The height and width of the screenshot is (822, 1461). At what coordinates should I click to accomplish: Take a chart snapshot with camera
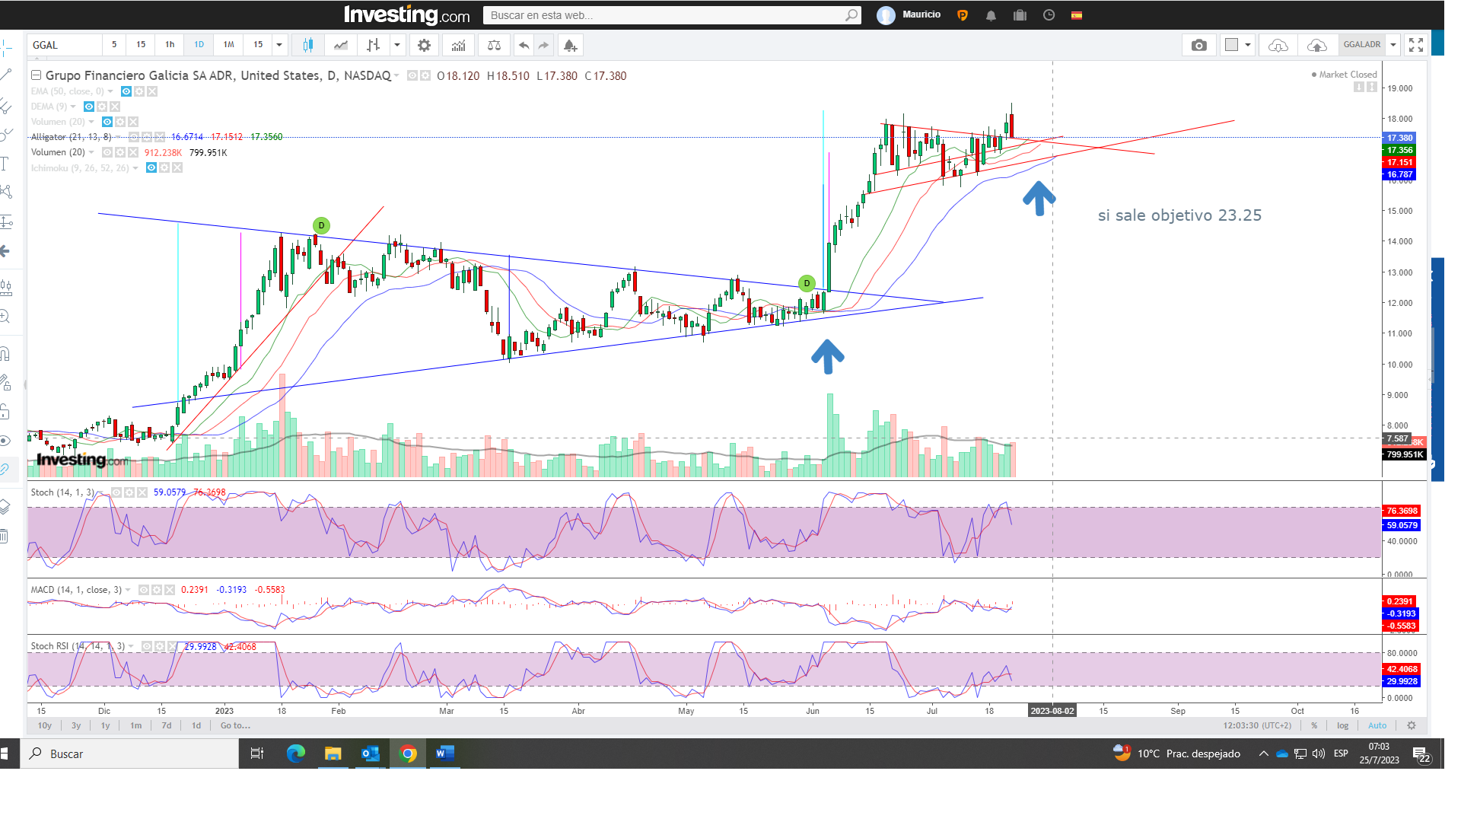click(x=1198, y=45)
